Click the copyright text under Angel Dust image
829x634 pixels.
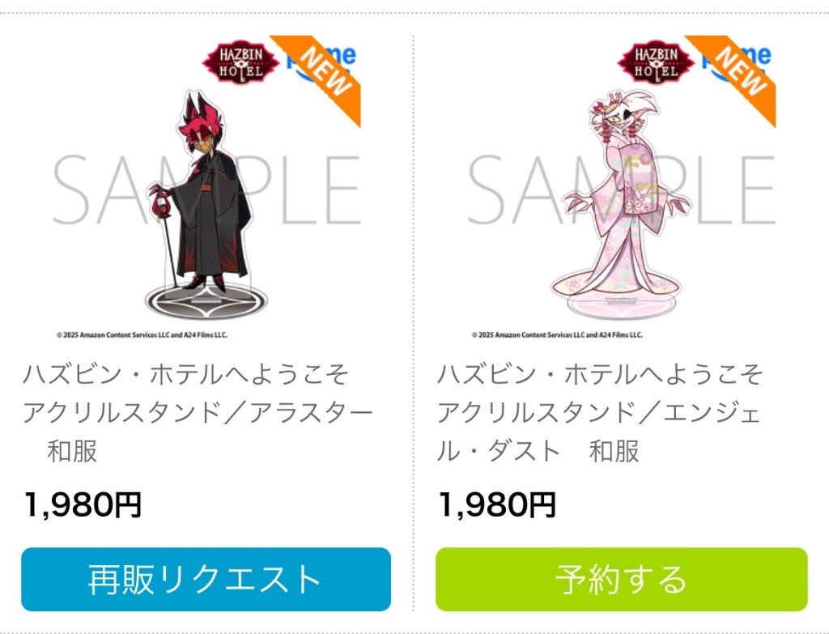pos(557,334)
